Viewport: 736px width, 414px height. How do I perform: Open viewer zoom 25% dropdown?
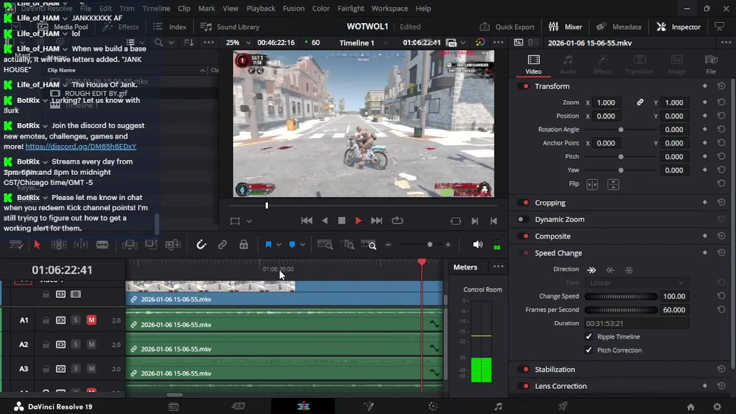click(x=239, y=43)
